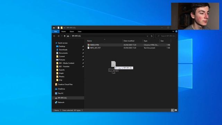Open Documents in the navigation pane
222x125 pixels.
coord(63,53)
